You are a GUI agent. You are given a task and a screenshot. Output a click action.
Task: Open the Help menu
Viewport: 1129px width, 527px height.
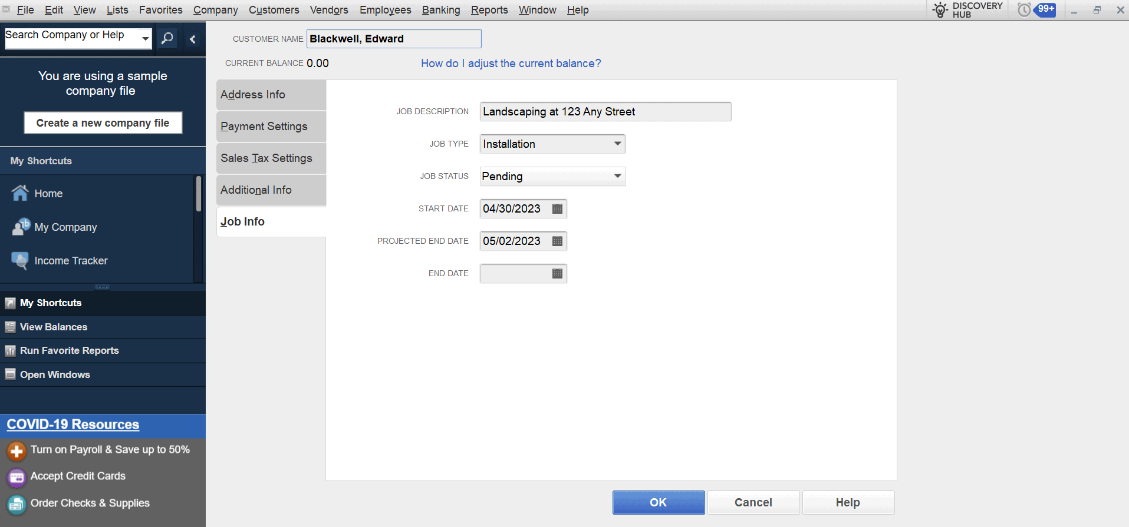coord(578,10)
